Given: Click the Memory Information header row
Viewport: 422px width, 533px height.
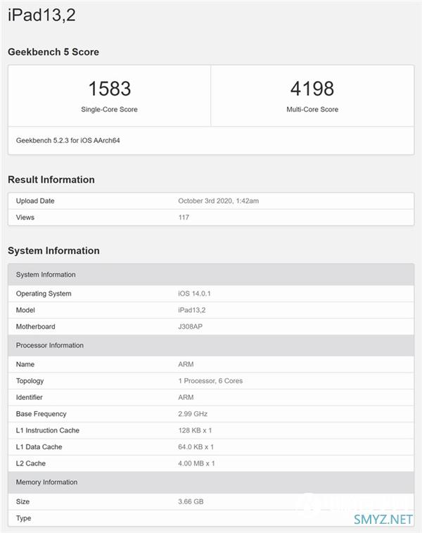Looking at the screenshot, I should tap(211, 482).
